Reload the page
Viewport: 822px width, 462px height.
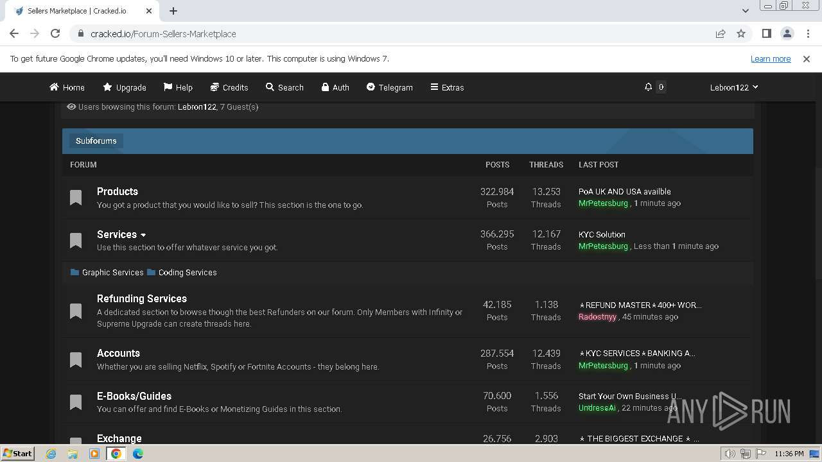[x=55, y=33]
